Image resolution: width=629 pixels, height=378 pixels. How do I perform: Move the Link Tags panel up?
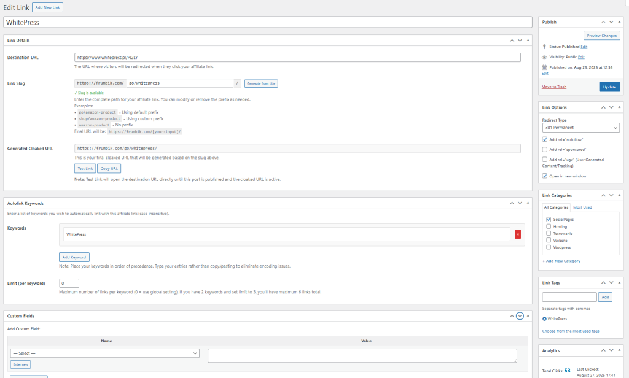click(x=602, y=283)
